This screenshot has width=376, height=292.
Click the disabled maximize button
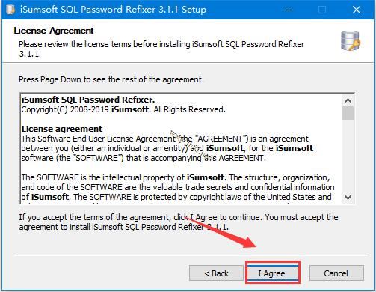[322, 10]
